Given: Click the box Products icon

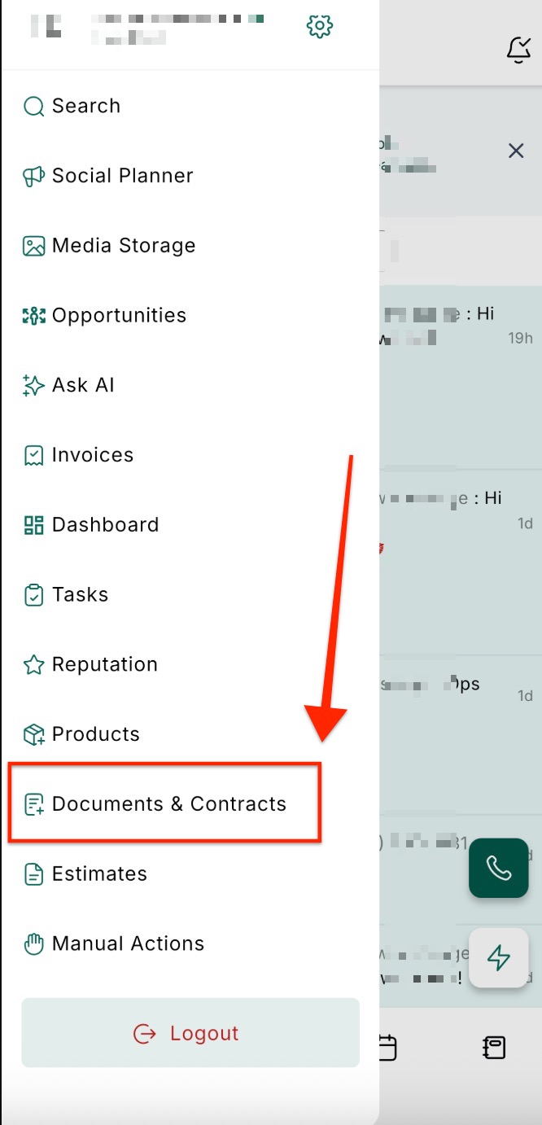Looking at the screenshot, I should (33, 734).
